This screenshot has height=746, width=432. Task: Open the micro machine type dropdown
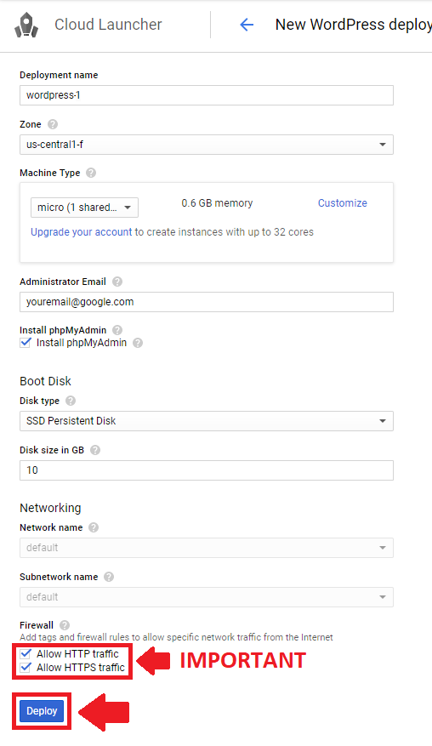[x=85, y=208]
